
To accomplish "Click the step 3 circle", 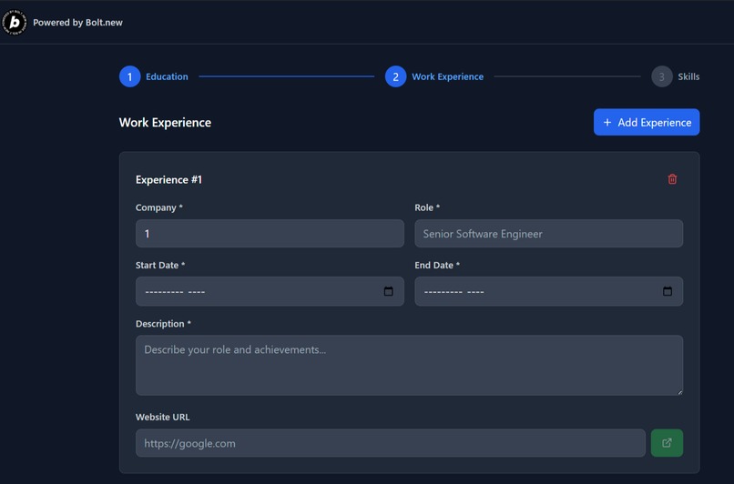I will pyautogui.click(x=661, y=76).
